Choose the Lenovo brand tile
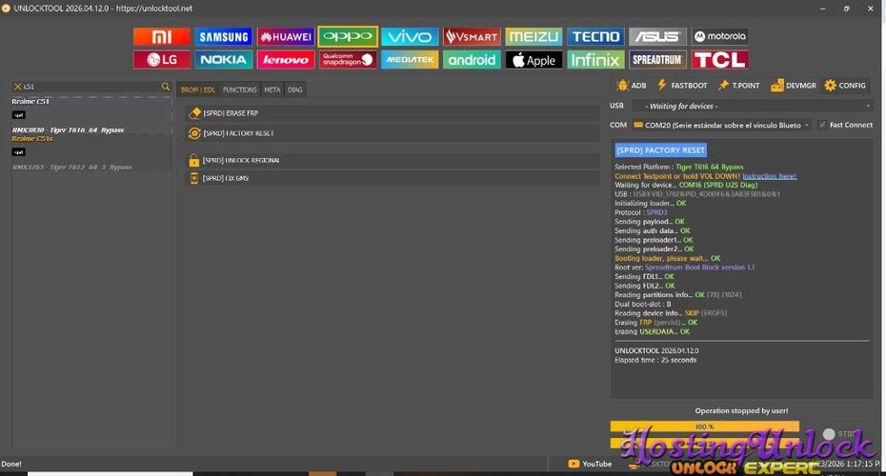The width and height of the screenshot is (886, 476). click(x=286, y=60)
